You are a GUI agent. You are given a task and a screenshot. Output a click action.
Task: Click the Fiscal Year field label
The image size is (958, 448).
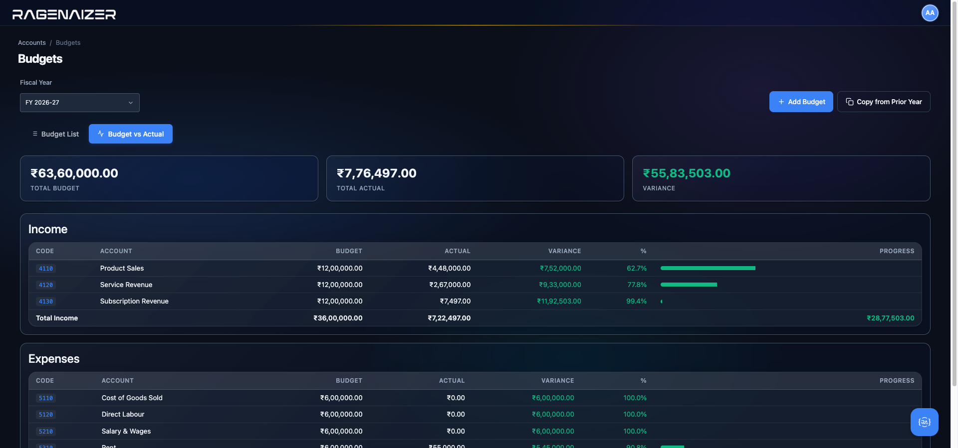[36, 83]
